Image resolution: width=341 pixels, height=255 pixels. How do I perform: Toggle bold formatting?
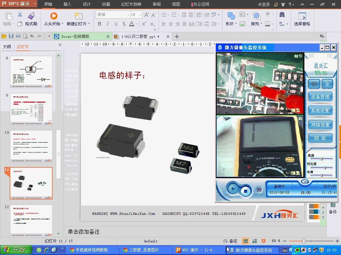[100, 24]
